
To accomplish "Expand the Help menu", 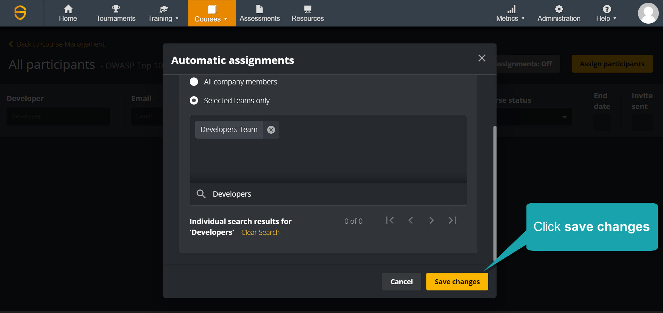I will click(606, 13).
